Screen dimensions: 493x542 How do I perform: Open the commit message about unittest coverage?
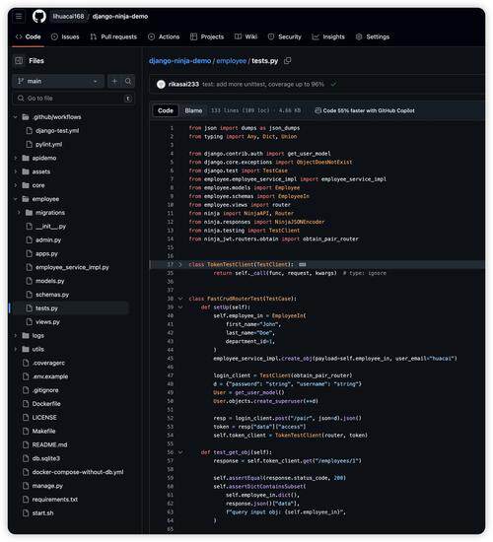click(x=263, y=84)
